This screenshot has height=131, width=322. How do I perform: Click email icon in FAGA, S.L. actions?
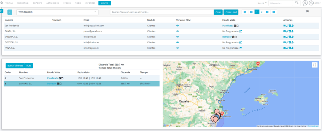[x=285, y=48]
